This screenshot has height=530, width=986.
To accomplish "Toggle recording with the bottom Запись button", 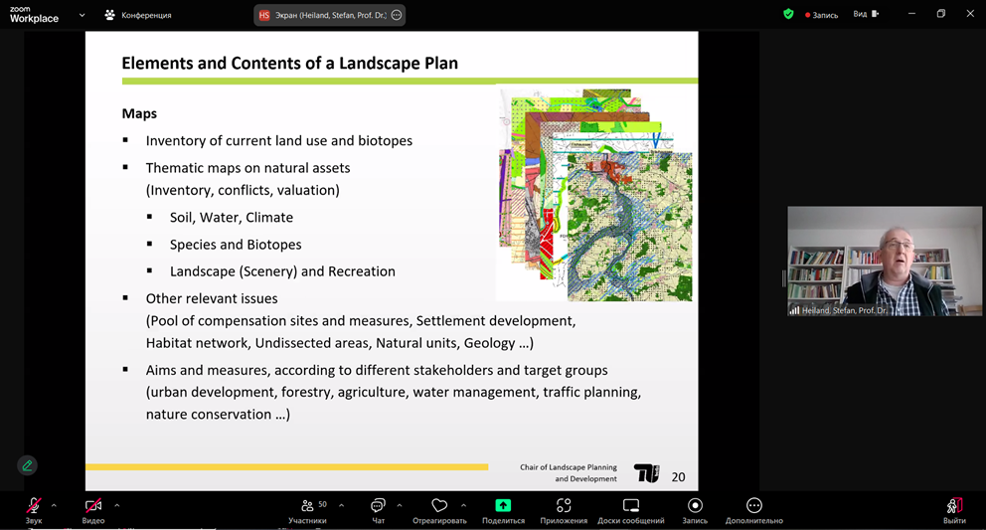I will coord(695,507).
